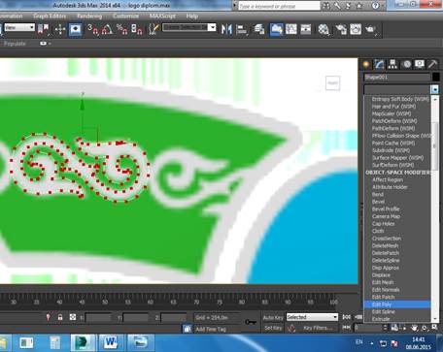Click the help question mark icon
Viewport: 443px width, 352px height.
pos(376,6)
